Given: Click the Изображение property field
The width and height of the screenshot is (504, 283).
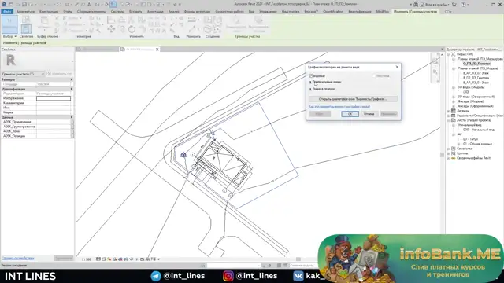Looking at the screenshot, I should click(x=54, y=98).
